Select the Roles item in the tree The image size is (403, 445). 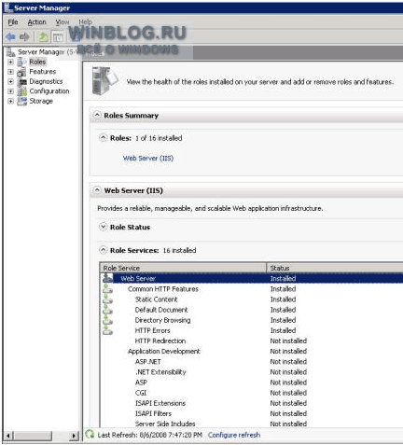point(37,62)
